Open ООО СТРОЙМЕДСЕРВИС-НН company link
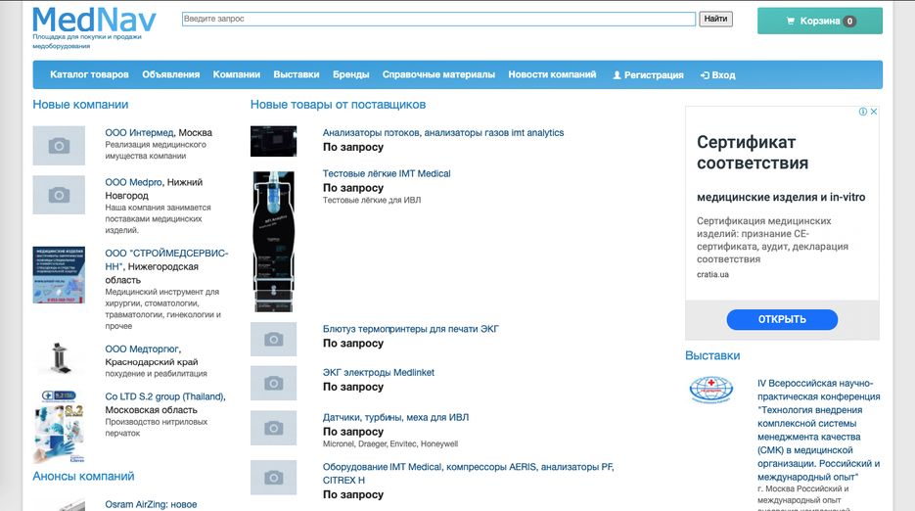 click(x=166, y=259)
